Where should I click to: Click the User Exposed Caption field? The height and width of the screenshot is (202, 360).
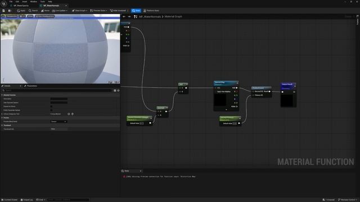(59, 103)
